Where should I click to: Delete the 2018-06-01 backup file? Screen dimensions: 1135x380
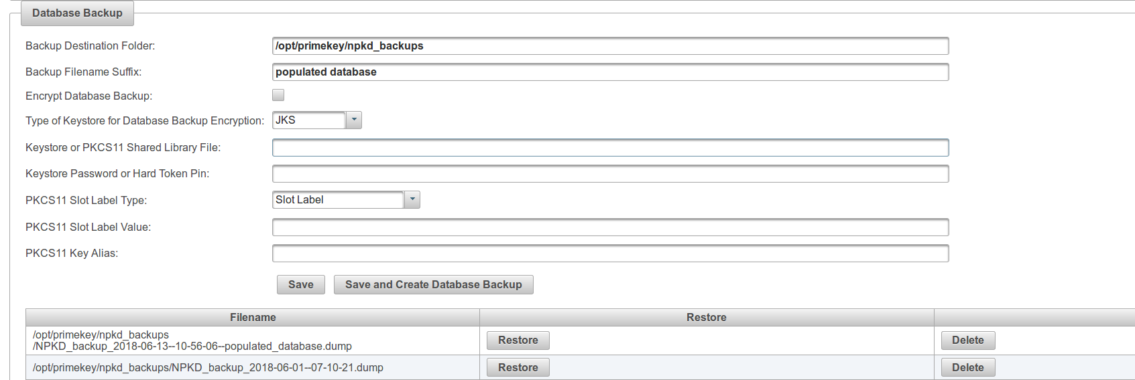pyautogui.click(x=967, y=368)
